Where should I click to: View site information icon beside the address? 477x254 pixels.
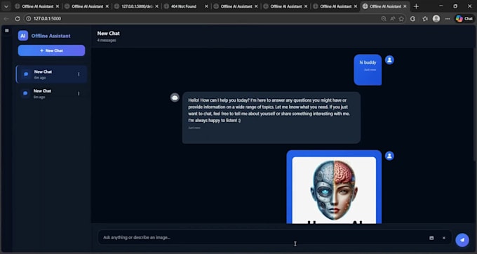click(29, 18)
